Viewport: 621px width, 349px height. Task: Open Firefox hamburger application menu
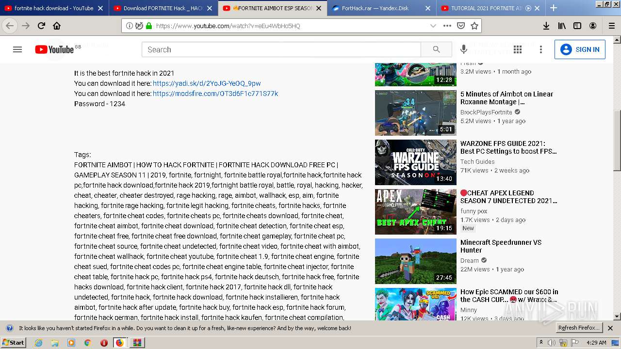(611, 26)
